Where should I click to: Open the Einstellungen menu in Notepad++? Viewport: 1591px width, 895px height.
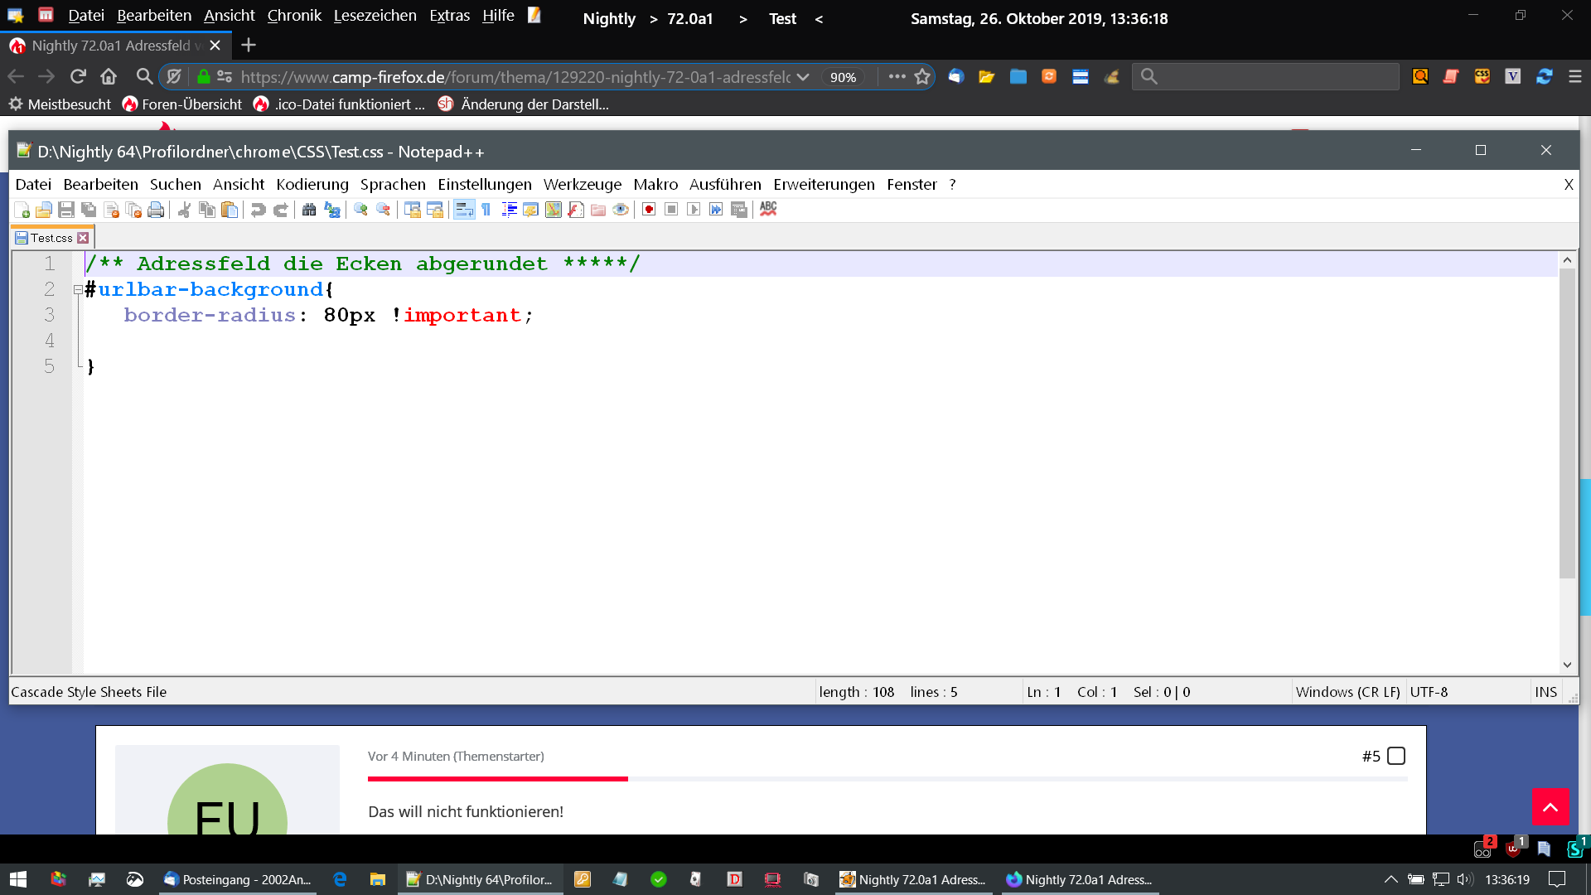pyautogui.click(x=485, y=184)
